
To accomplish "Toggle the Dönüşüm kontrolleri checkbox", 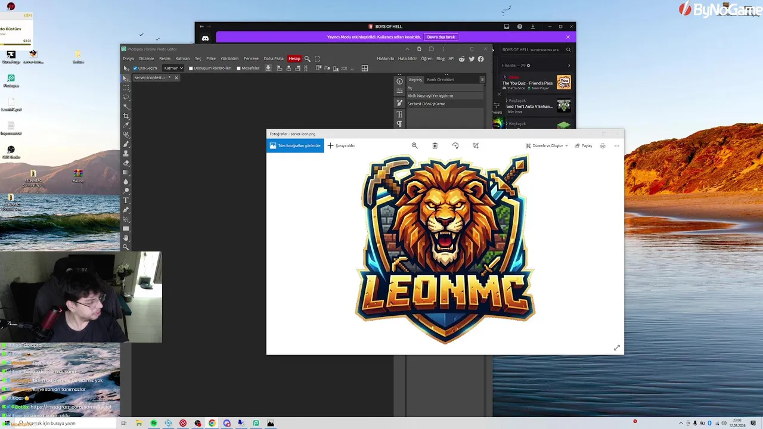I will [191, 68].
